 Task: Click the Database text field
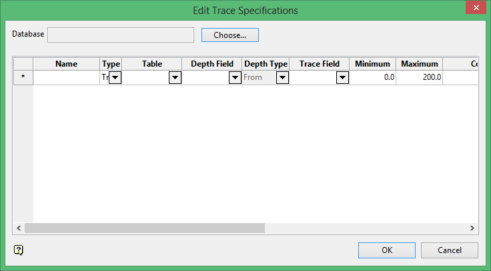pyautogui.click(x=121, y=35)
